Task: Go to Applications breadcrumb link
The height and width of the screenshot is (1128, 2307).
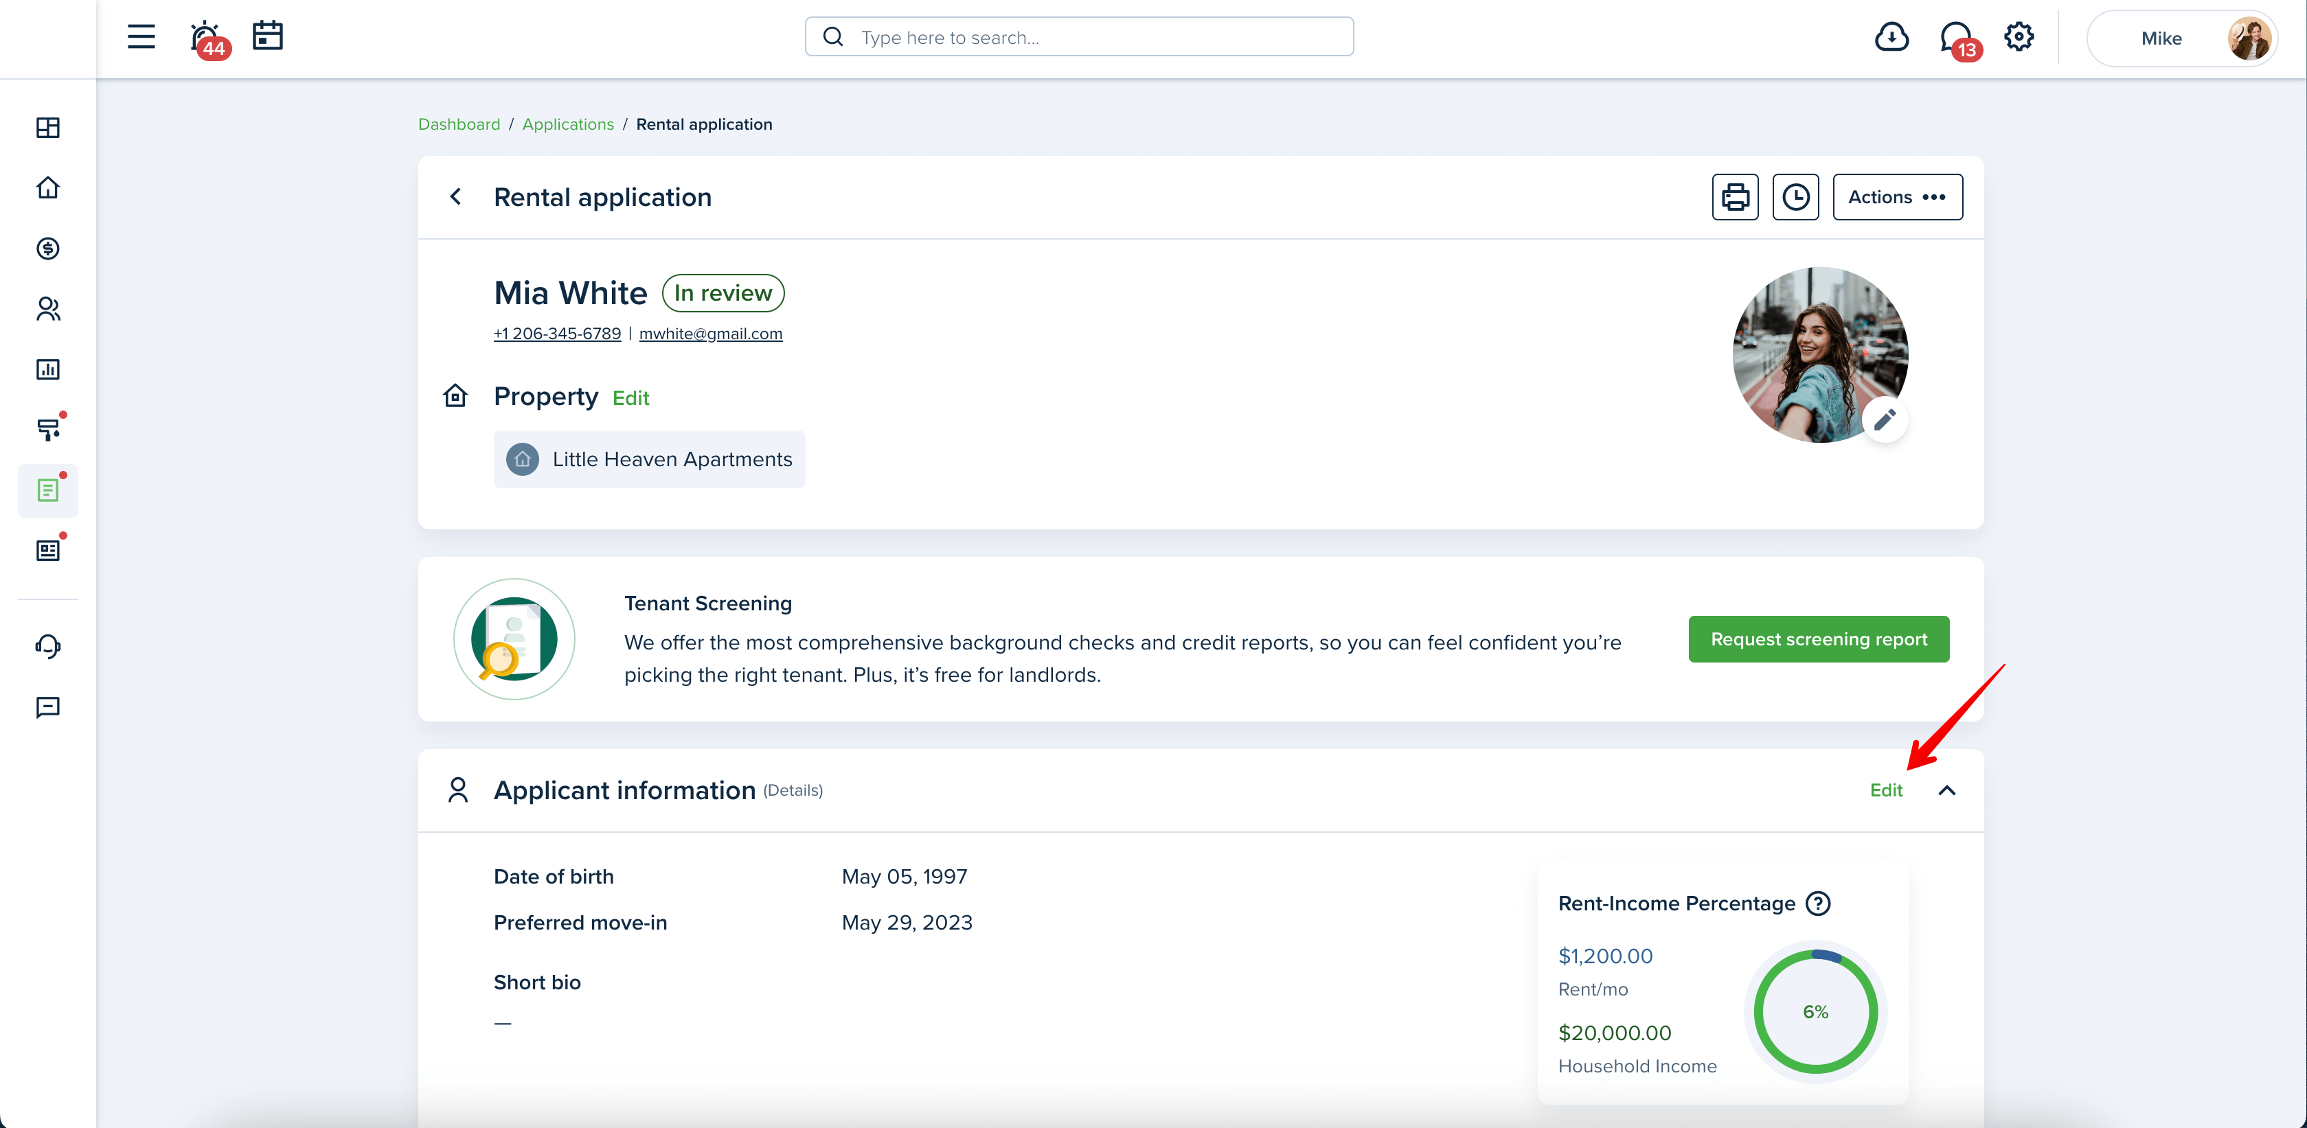Action: pos(568,124)
